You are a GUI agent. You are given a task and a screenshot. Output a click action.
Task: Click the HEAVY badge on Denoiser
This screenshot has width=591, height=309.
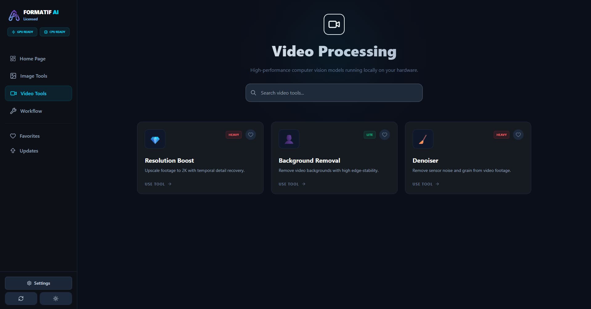pyautogui.click(x=501, y=135)
